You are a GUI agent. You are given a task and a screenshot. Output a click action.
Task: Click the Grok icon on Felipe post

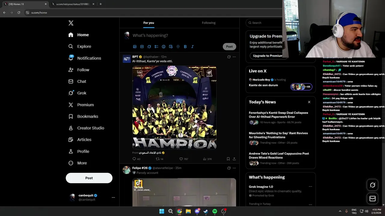(x=229, y=168)
